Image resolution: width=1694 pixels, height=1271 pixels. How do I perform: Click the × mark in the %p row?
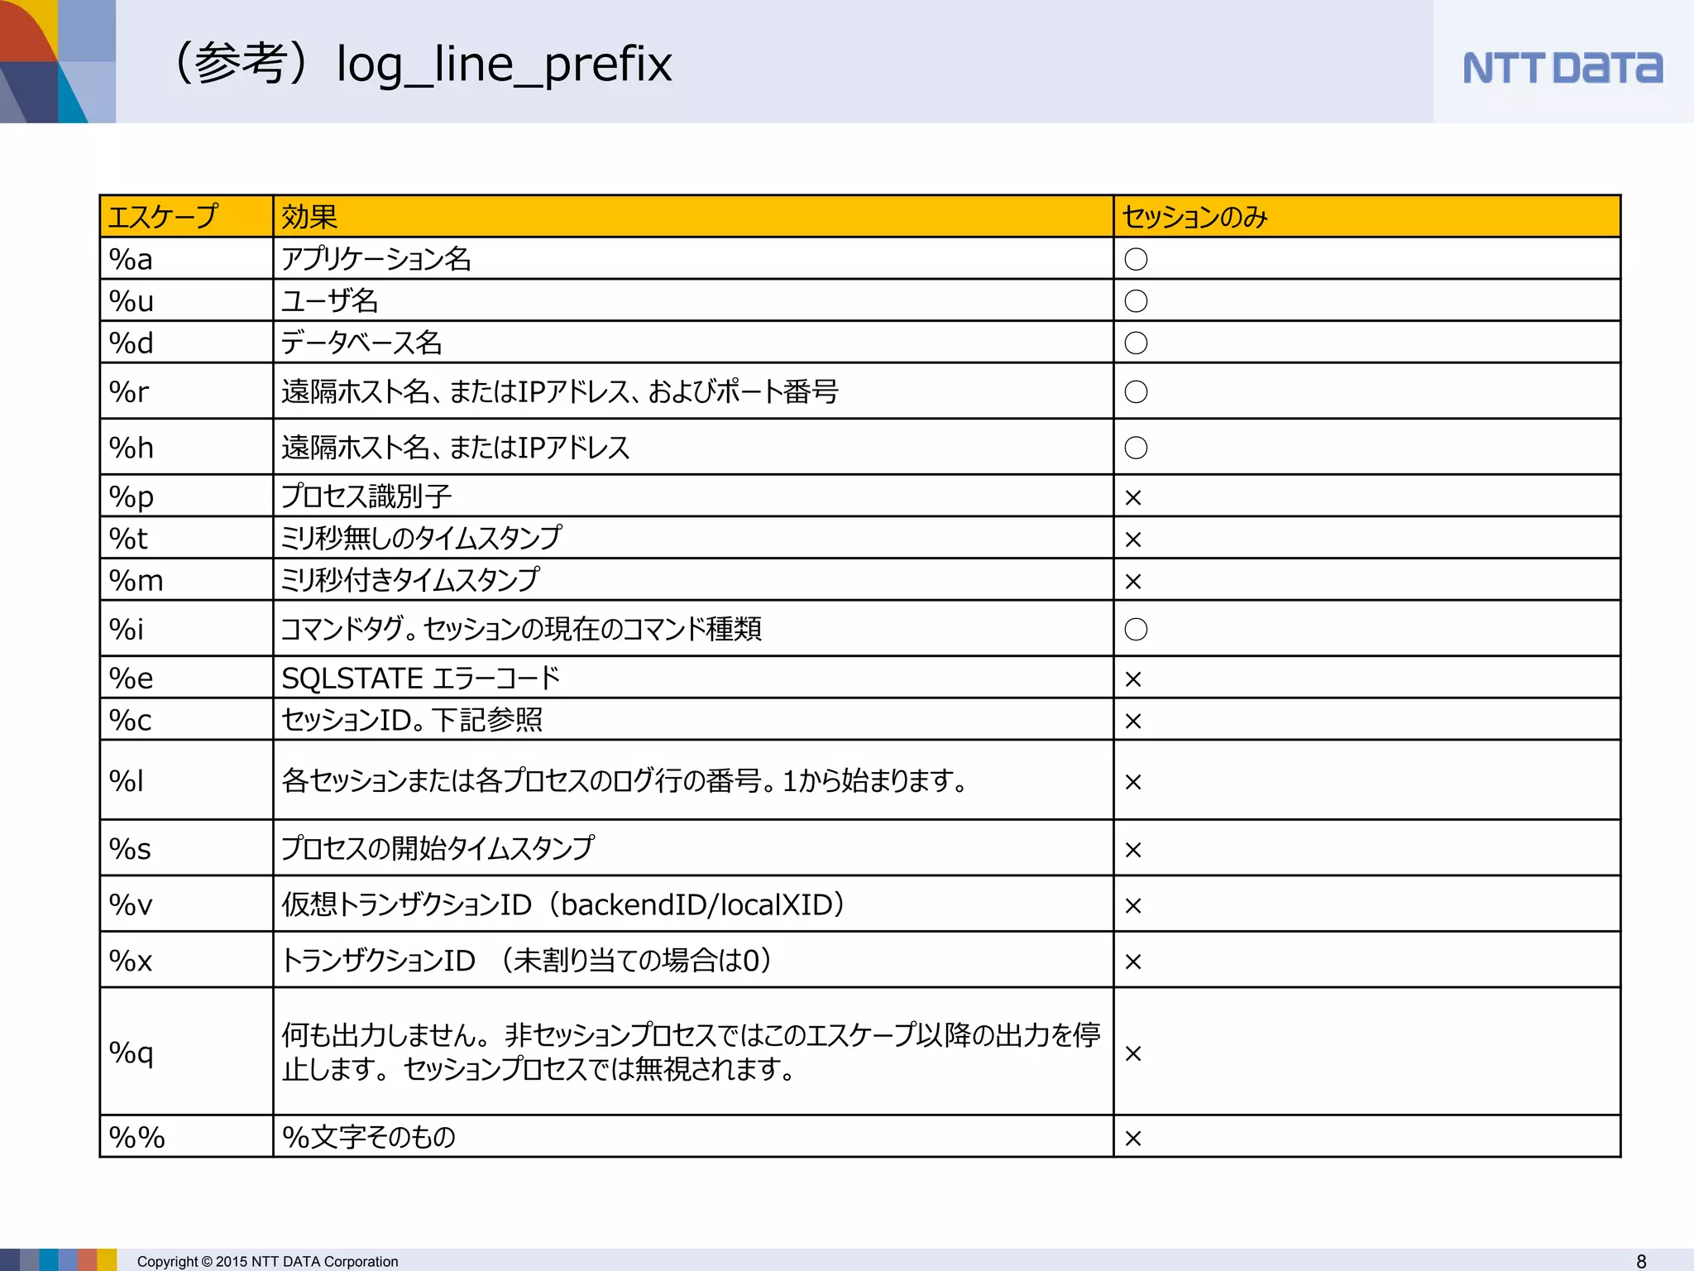click(1133, 498)
